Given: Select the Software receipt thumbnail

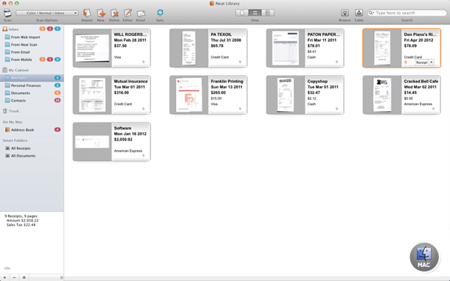Looking at the screenshot, I should tap(92, 142).
